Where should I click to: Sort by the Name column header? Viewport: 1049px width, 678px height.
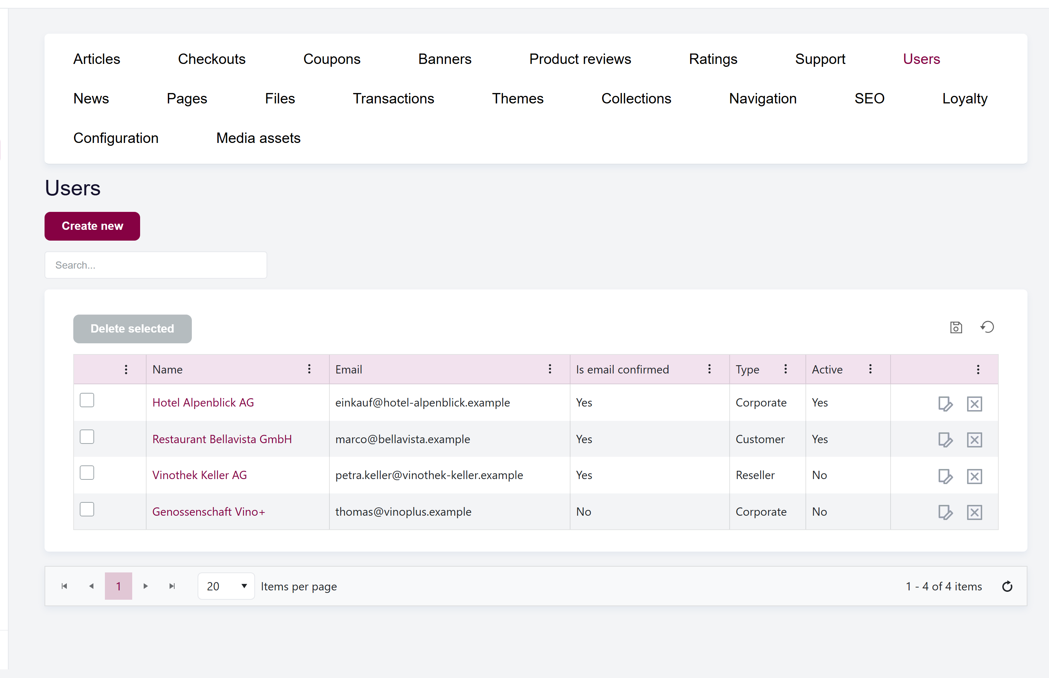(x=167, y=370)
